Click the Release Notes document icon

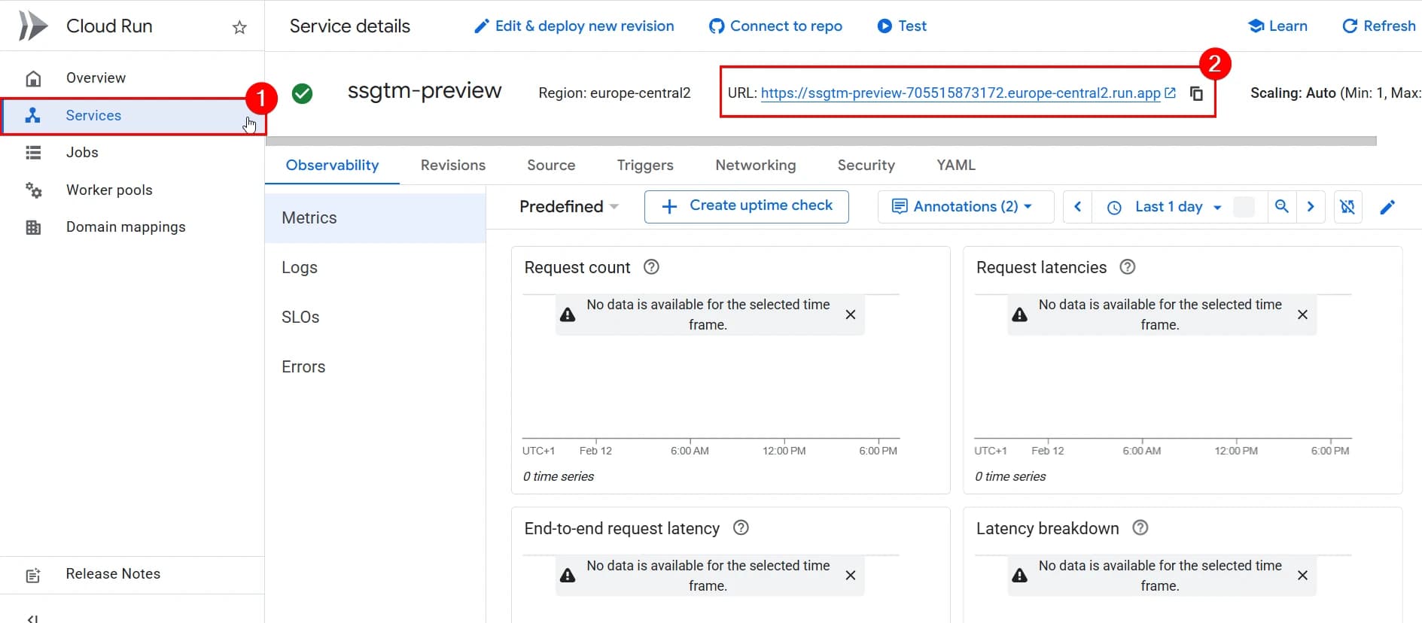click(33, 576)
